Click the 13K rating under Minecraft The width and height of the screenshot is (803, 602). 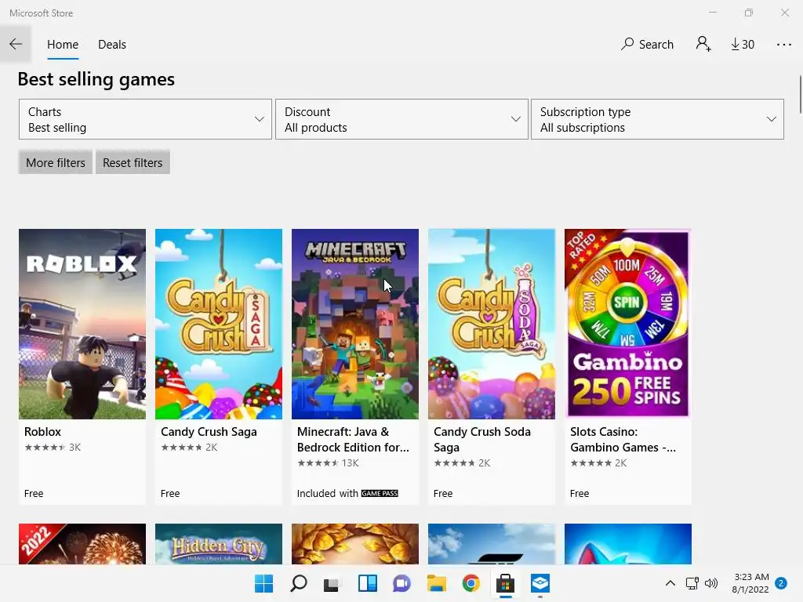pos(351,462)
